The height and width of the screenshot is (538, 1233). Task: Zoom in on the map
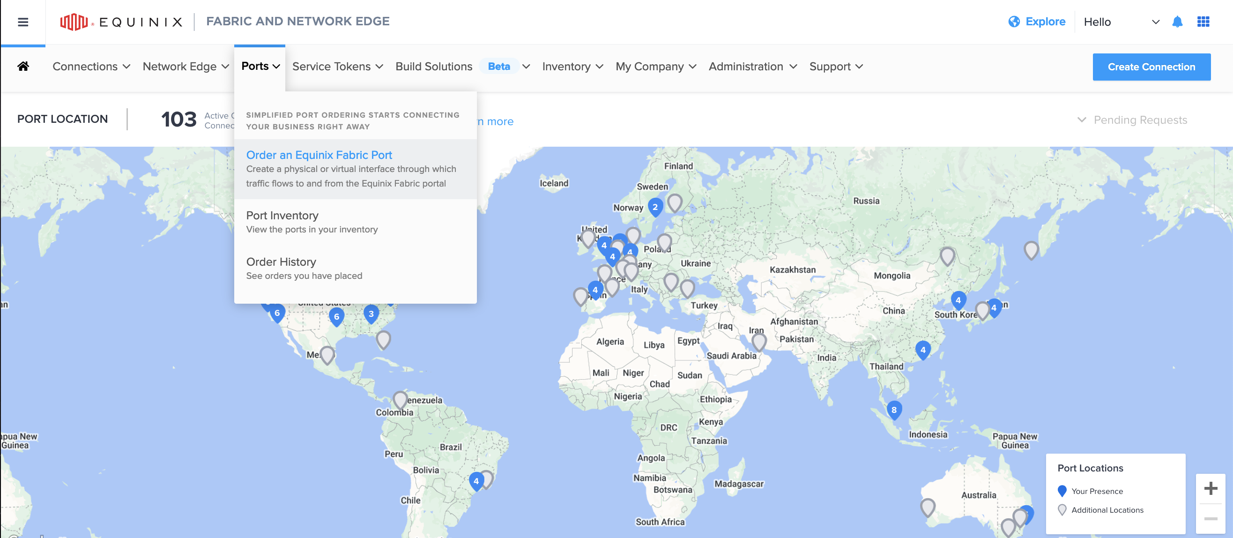tap(1211, 488)
